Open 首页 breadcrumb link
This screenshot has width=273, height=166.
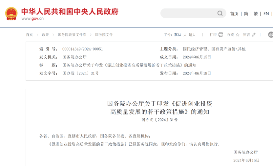click(30, 35)
